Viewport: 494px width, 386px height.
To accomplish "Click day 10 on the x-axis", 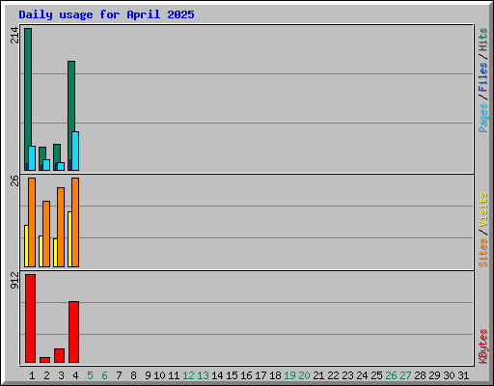I will tap(159, 375).
